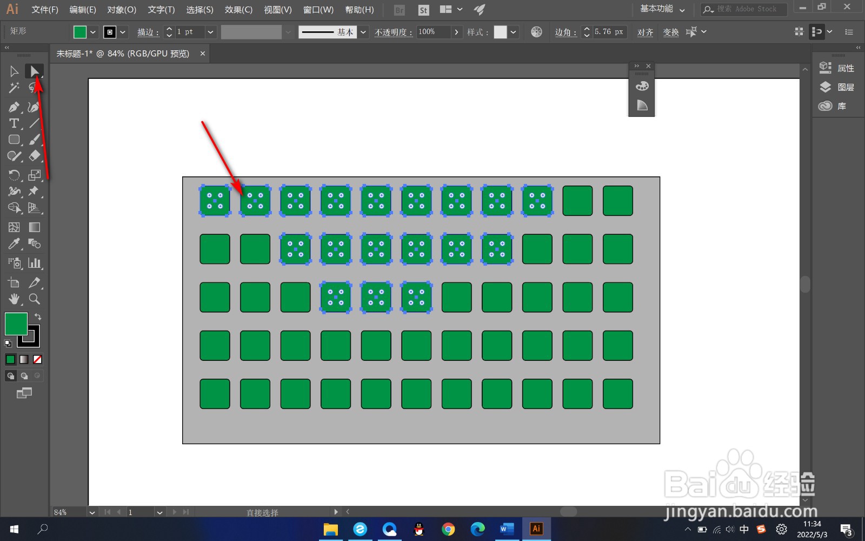Select the Shape Builder tool

click(x=14, y=208)
